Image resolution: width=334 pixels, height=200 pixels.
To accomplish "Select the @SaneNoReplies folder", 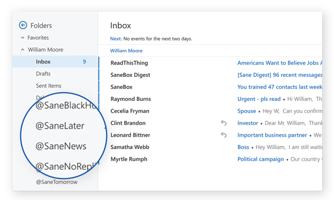I will click(x=66, y=167).
